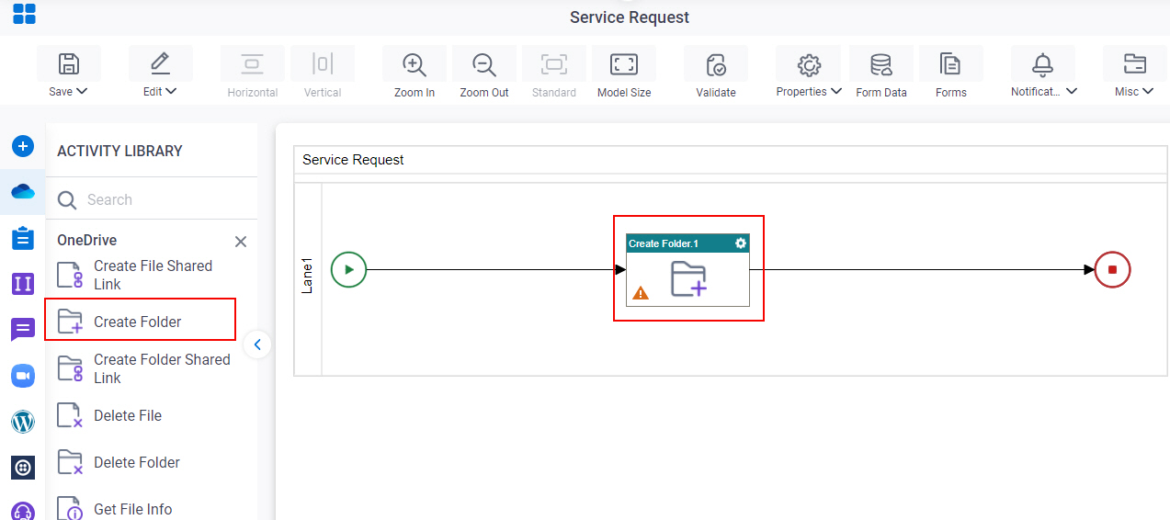Image resolution: width=1170 pixels, height=520 pixels.
Task: Click the blue plus sidebar icon
Action: [23, 146]
